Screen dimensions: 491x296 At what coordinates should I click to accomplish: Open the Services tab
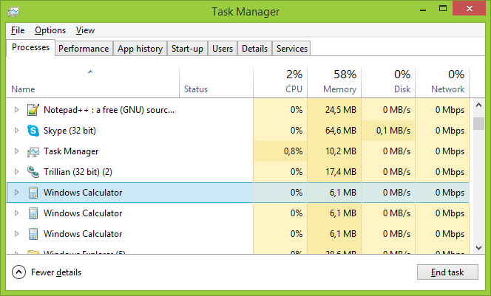pyautogui.click(x=291, y=49)
